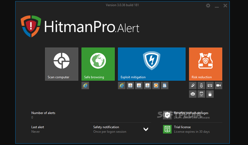
Task: Click Internet Explorer icon under Safe browsing
Action: (x=85, y=85)
